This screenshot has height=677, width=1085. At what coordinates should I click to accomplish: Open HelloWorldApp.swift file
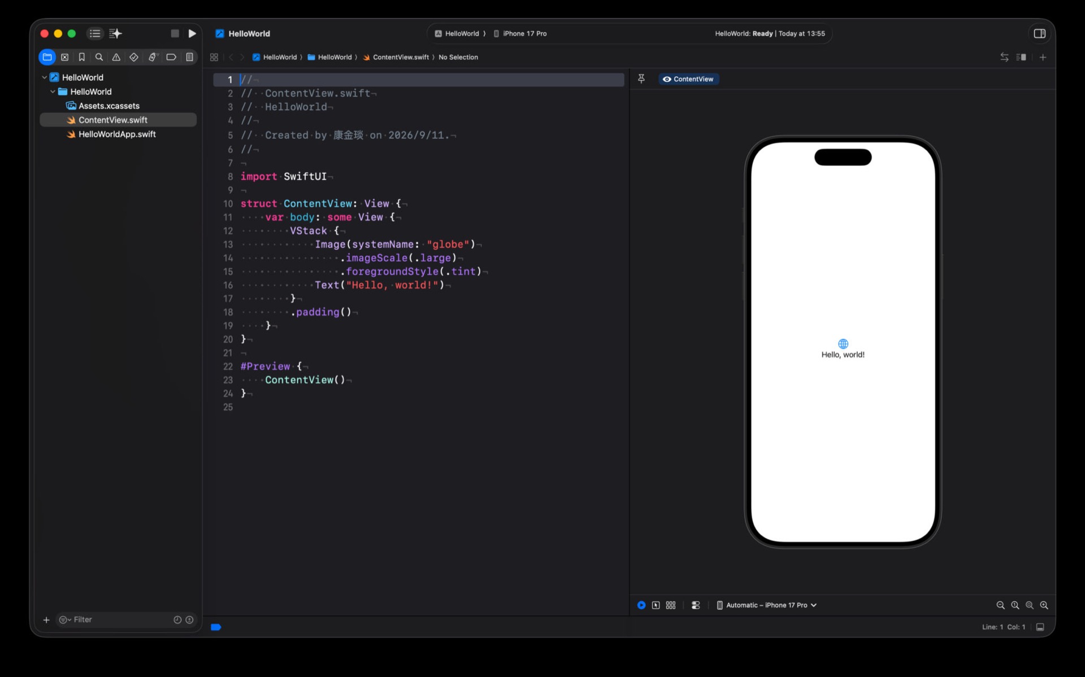pyautogui.click(x=117, y=134)
